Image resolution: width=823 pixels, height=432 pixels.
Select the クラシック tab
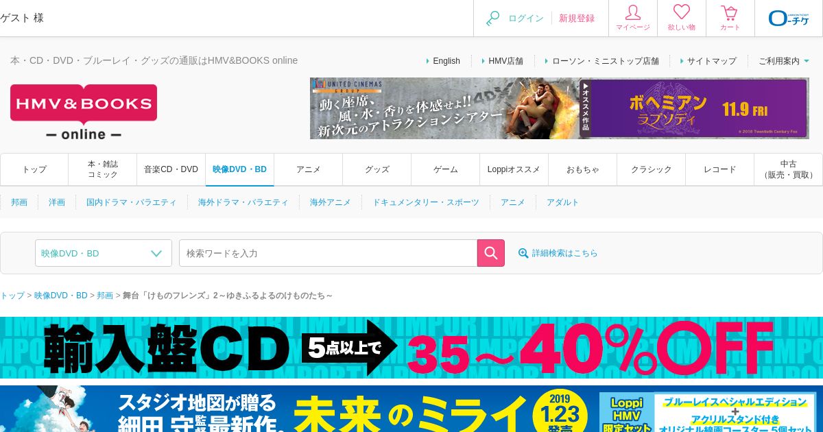[x=652, y=169]
